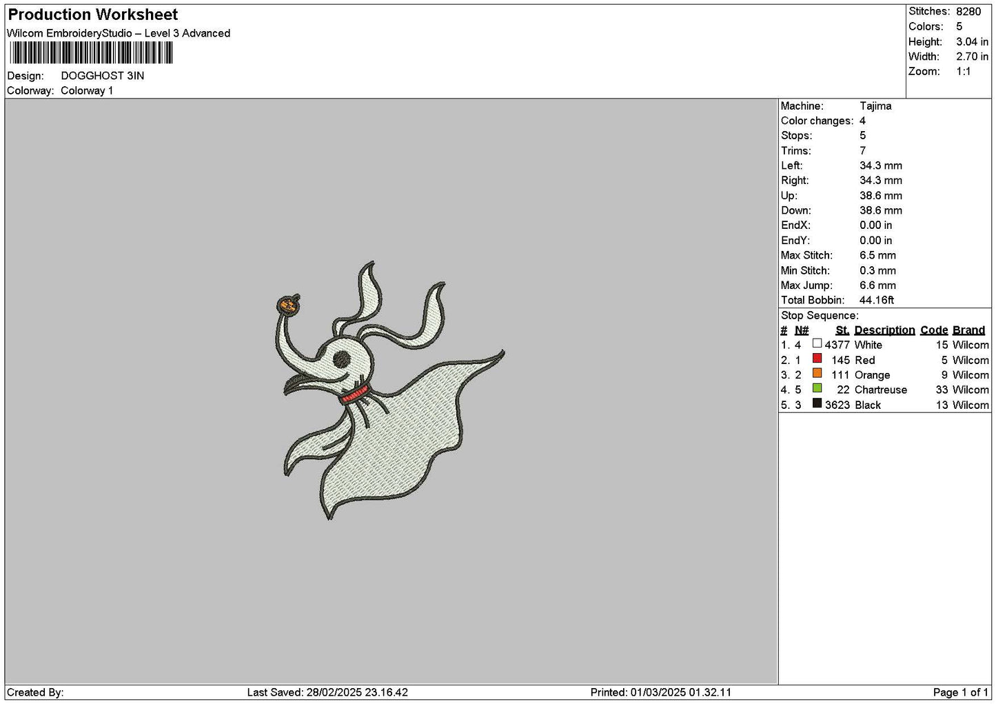The width and height of the screenshot is (996, 704).
Task: Click the Red thread color swatch
Action: tap(817, 359)
